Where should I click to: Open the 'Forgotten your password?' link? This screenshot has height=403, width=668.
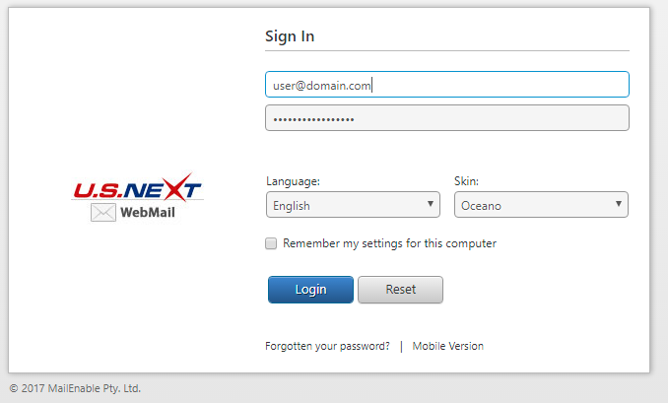tap(327, 346)
